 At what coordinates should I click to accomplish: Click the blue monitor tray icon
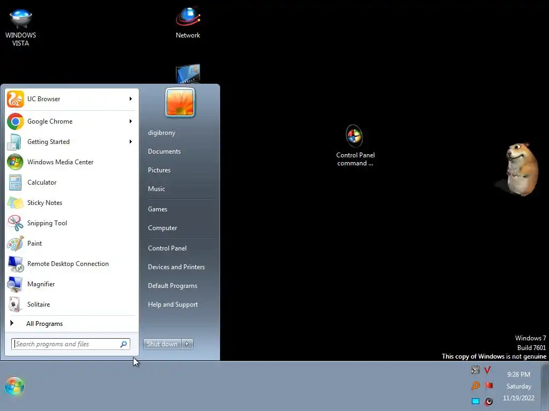(x=475, y=401)
